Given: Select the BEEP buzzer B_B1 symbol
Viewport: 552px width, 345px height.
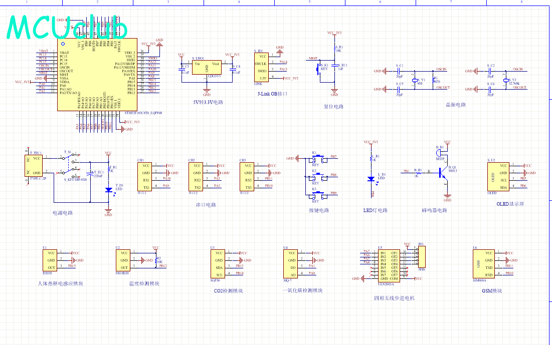Looking at the screenshot, I should point(441,153).
